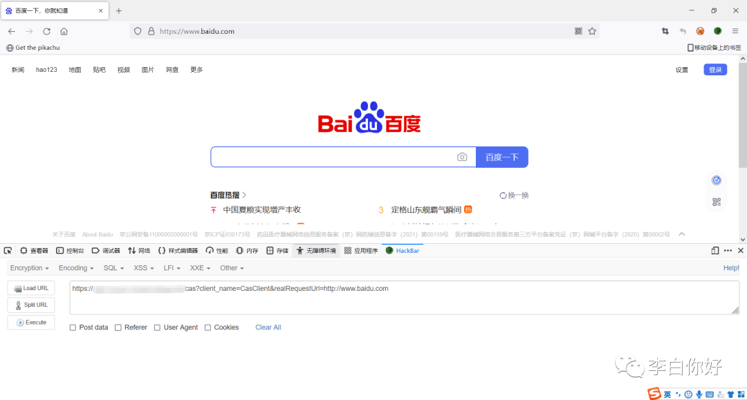Enable the Referer checkbox

118,327
